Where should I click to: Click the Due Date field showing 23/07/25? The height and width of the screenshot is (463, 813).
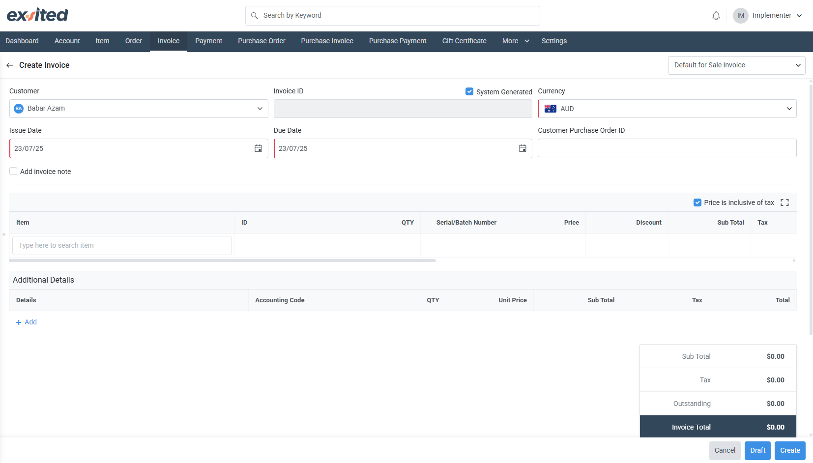click(403, 148)
